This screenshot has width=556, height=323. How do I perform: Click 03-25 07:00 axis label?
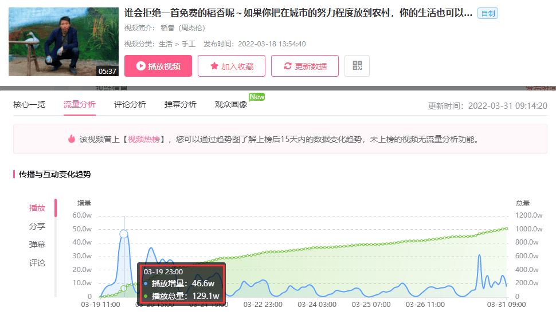pos(371,304)
